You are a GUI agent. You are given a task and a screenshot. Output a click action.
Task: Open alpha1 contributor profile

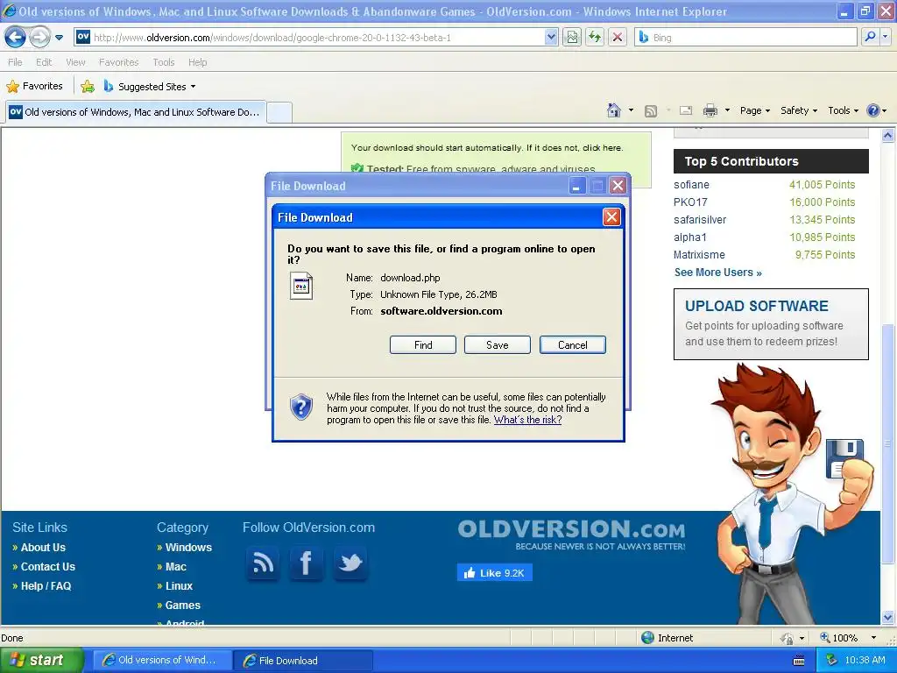click(x=690, y=237)
